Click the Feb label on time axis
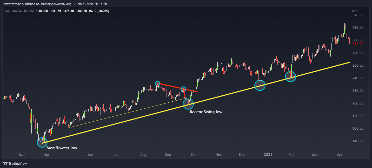The width and height of the screenshot is (372, 168). point(291,155)
